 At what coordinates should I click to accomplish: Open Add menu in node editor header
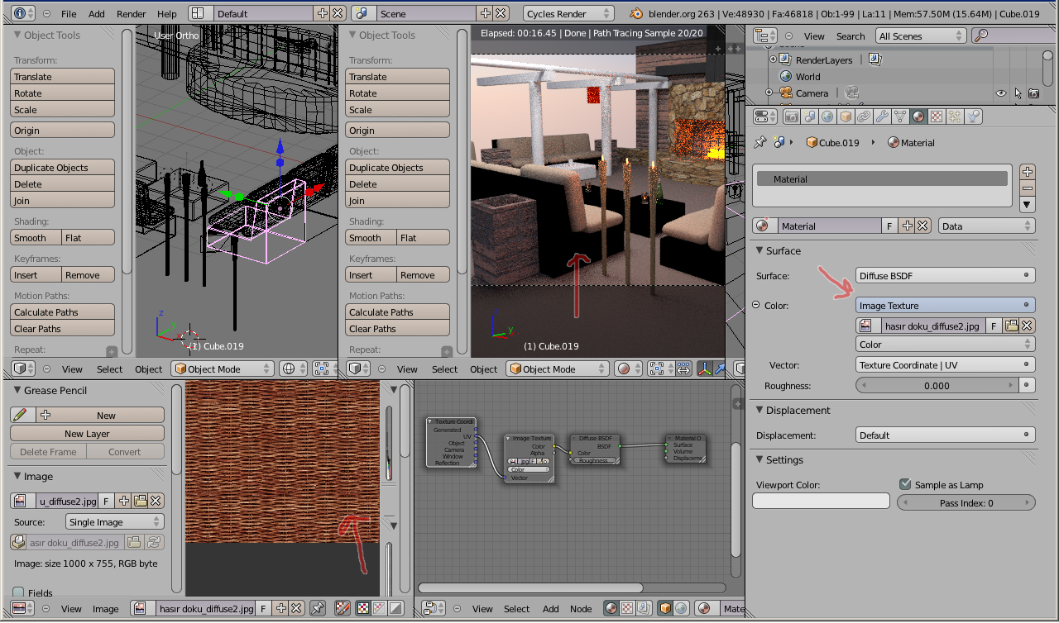[550, 608]
